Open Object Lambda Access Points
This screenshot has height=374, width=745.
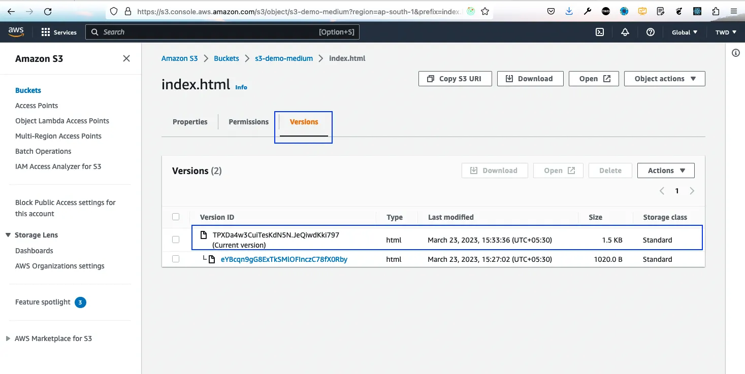[x=62, y=121]
